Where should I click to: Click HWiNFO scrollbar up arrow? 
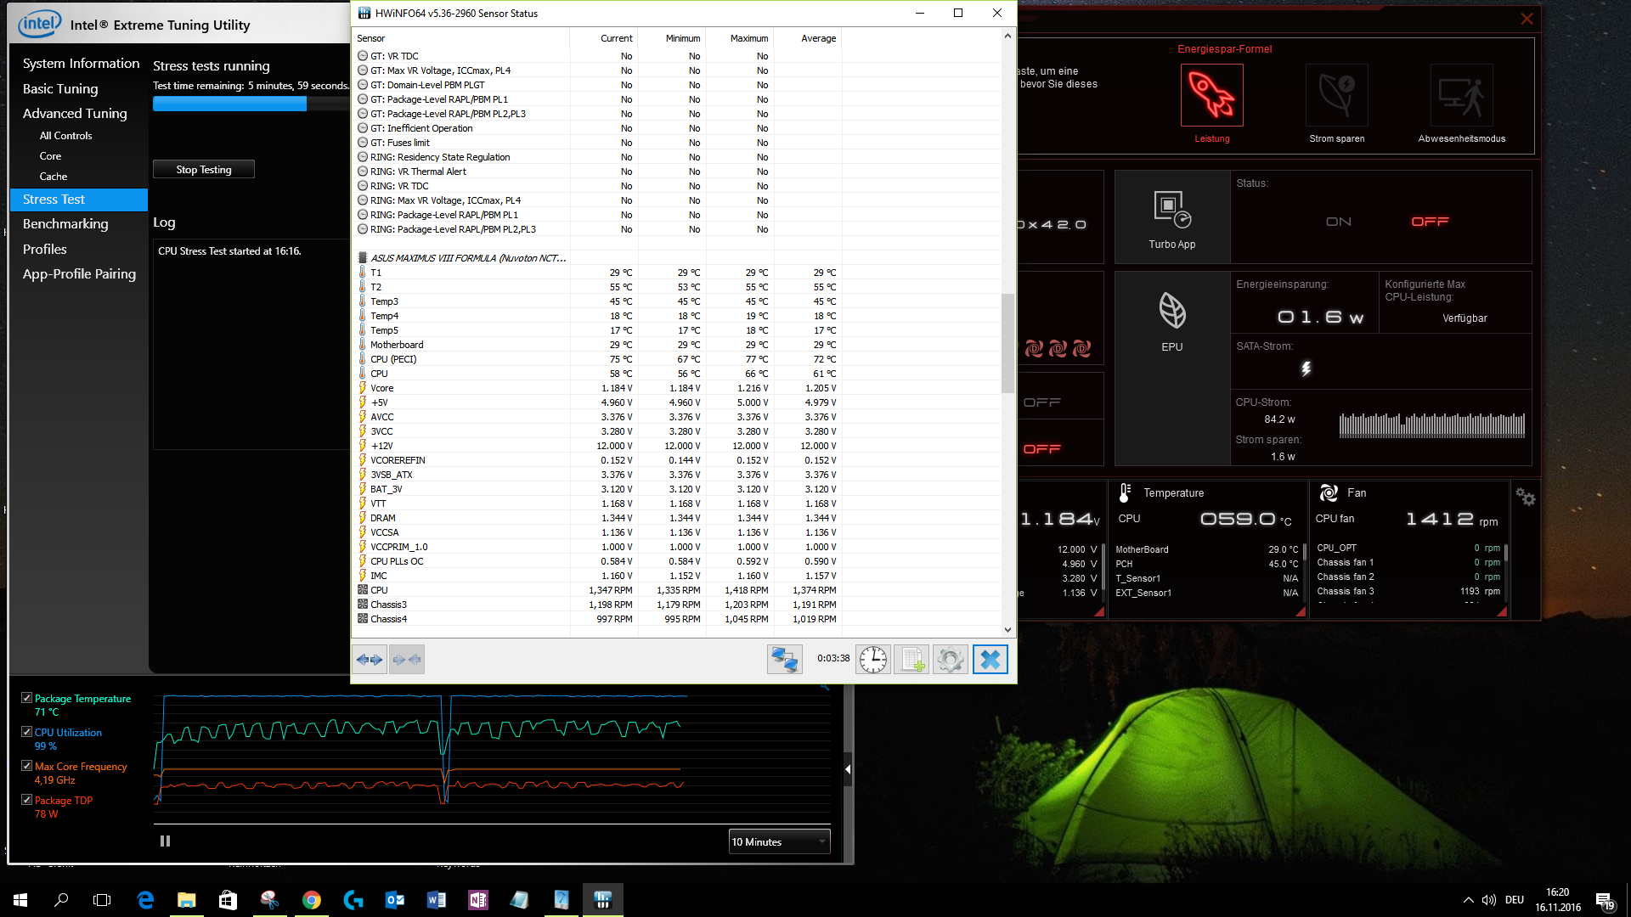(1007, 36)
